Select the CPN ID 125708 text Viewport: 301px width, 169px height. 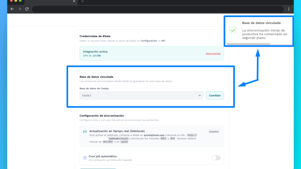coord(92,56)
